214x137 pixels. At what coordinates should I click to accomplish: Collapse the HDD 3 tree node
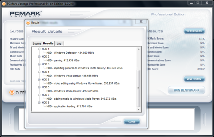(x=39, y=64)
